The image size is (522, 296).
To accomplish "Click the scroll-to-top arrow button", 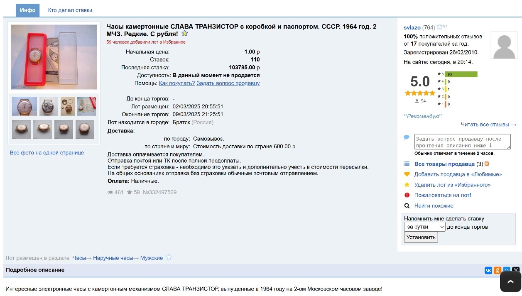I will click(510, 282).
